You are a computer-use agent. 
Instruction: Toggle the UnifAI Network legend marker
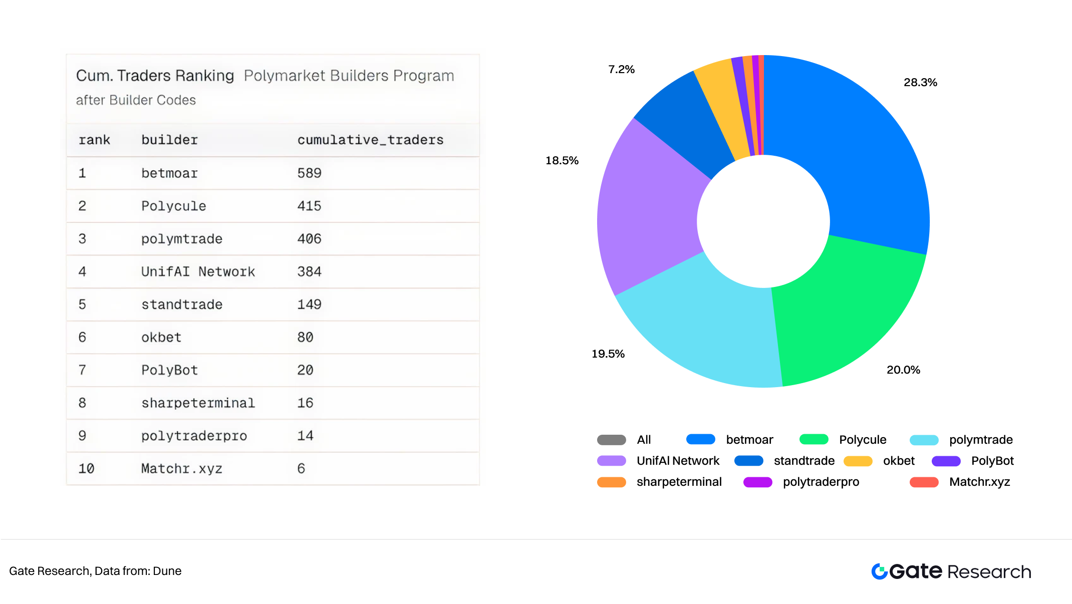[611, 461]
